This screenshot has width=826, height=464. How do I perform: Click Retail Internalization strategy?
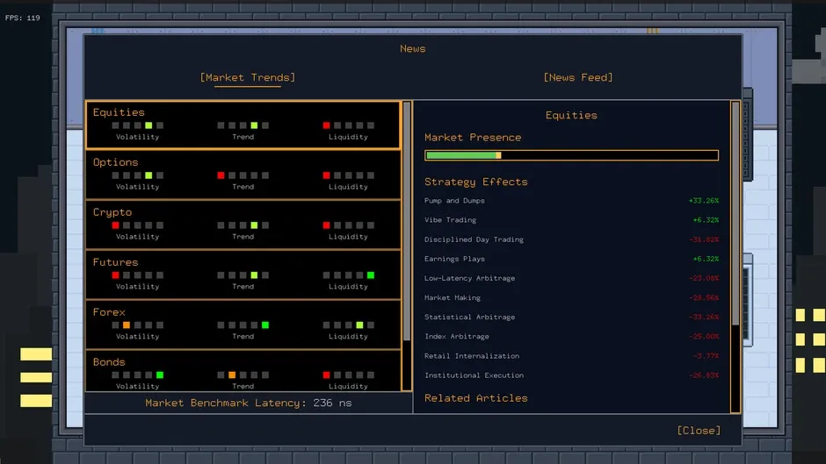pyautogui.click(x=472, y=356)
